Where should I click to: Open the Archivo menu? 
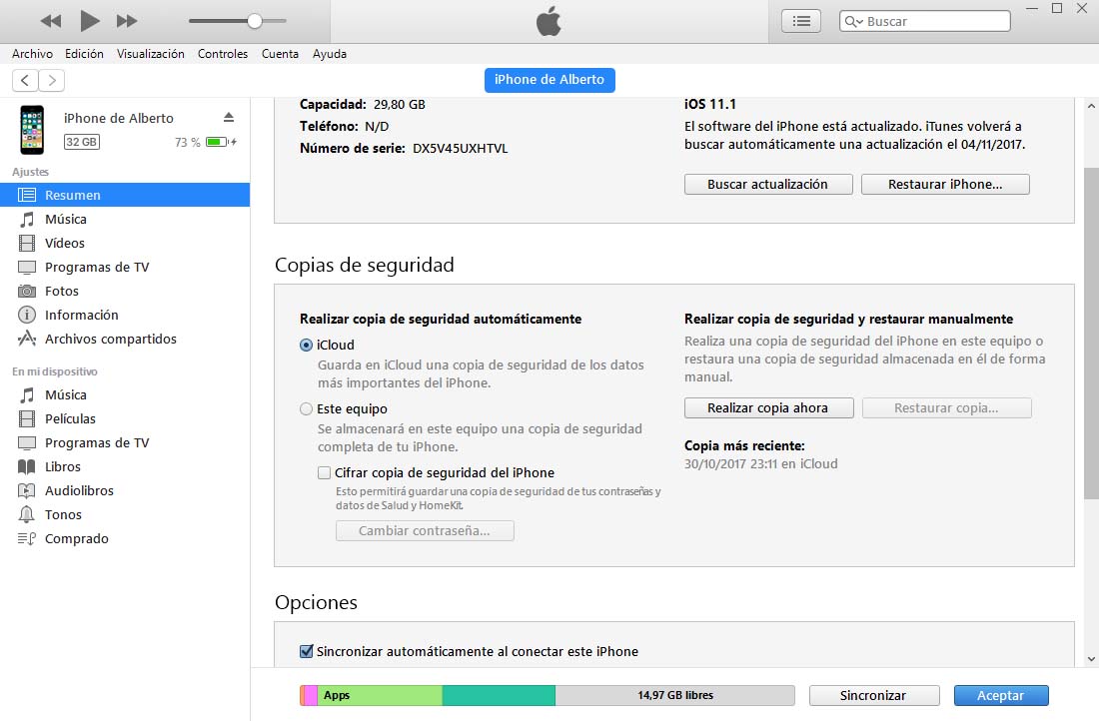(x=32, y=54)
